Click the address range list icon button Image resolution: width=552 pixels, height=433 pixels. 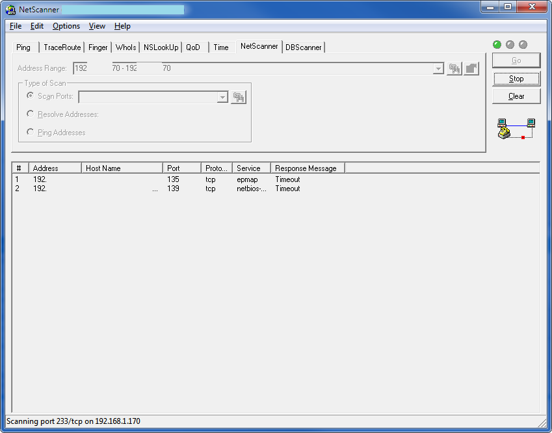[x=454, y=68]
